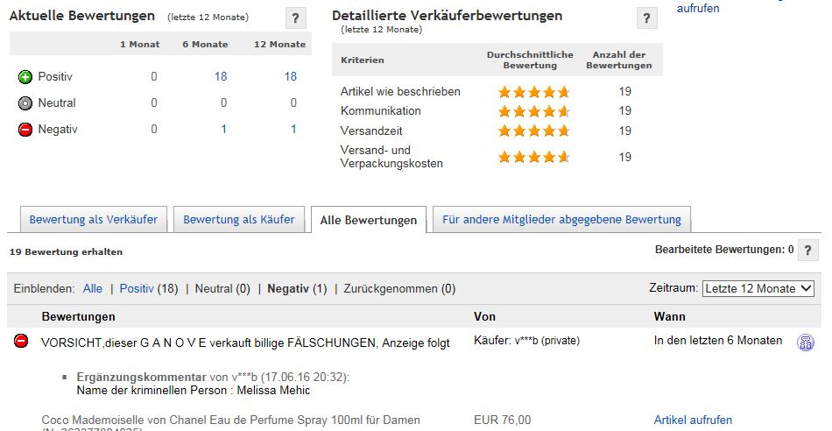Screen dimensions: 832x431
Task: Click negative count 1 under 12 Monate
Action: click(293, 129)
